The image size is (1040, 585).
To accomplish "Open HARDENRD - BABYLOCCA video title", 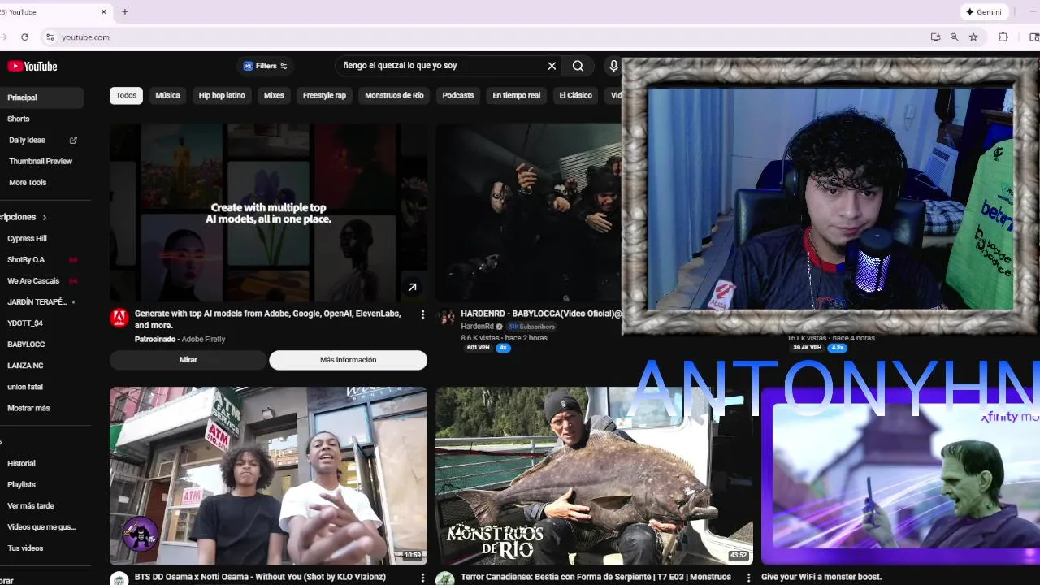I will click(x=540, y=314).
